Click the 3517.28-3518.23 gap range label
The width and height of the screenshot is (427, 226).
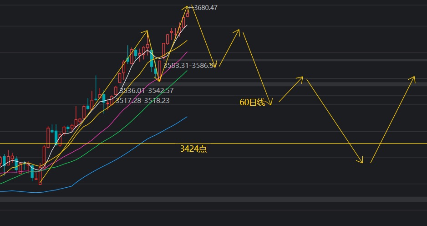pyautogui.click(x=142, y=101)
